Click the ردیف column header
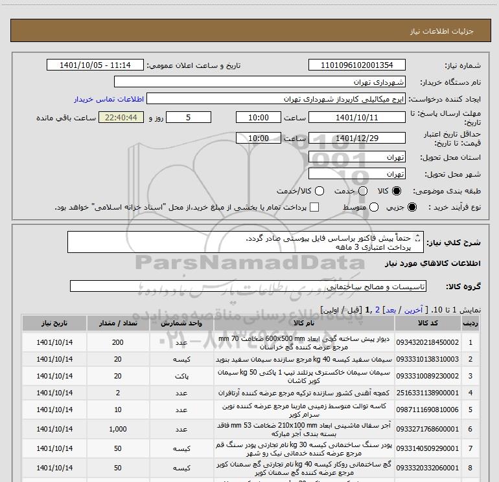The height and width of the screenshot is (482, 499). (470, 323)
